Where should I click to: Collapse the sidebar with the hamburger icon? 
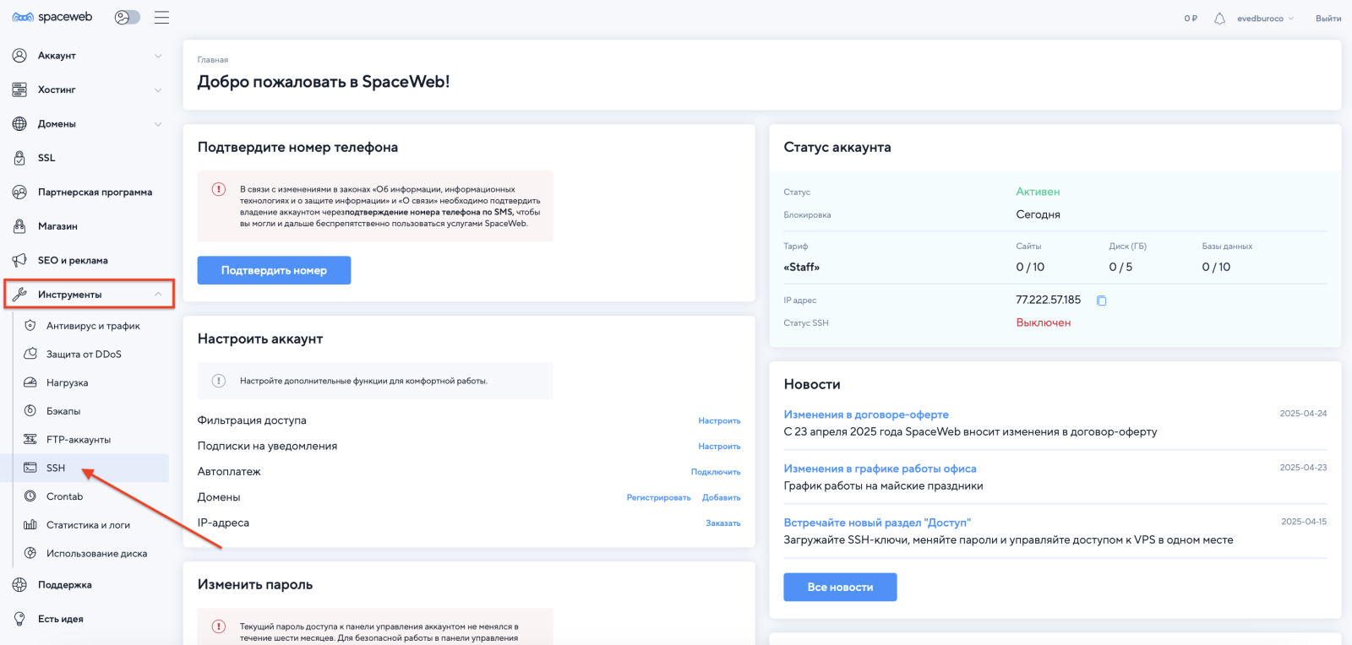coord(161,17)
